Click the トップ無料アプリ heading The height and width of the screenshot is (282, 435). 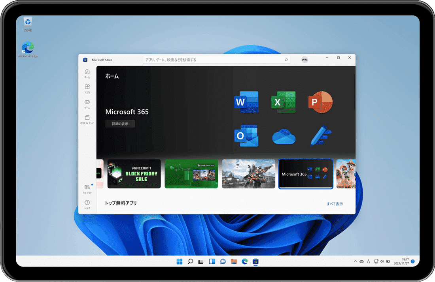[121, 203]
